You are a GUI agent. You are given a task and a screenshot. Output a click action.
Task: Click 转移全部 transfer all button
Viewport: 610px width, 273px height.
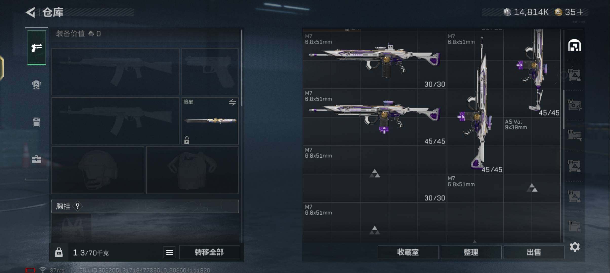pyautogui.click(x=209, y=252)
